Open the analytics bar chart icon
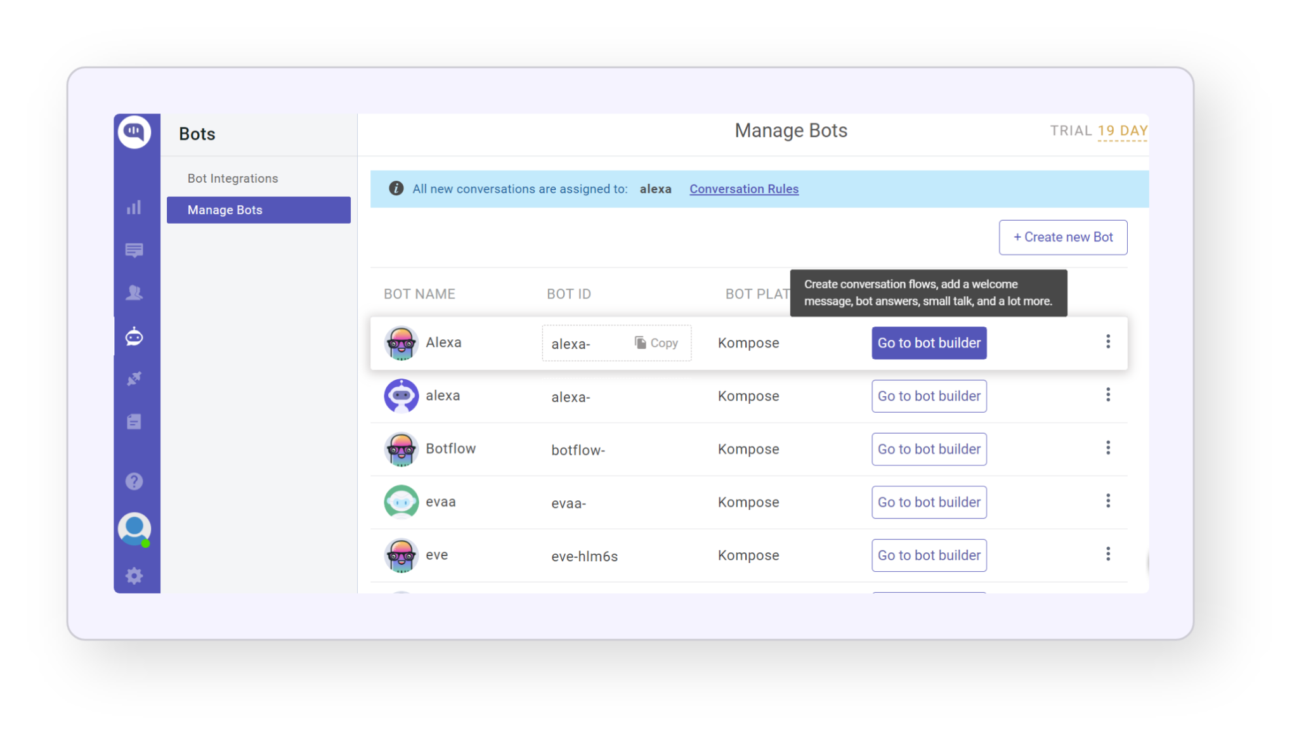The image size is (1299, 745). pos(134,207)
